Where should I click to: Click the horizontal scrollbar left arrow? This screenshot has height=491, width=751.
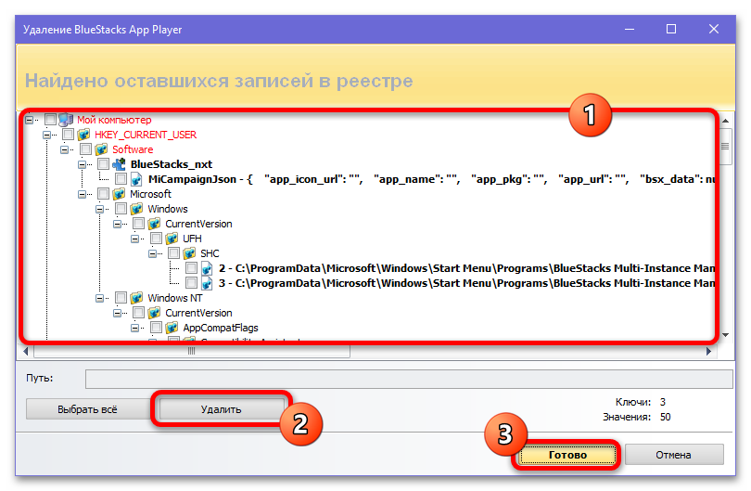pos(26,352)
